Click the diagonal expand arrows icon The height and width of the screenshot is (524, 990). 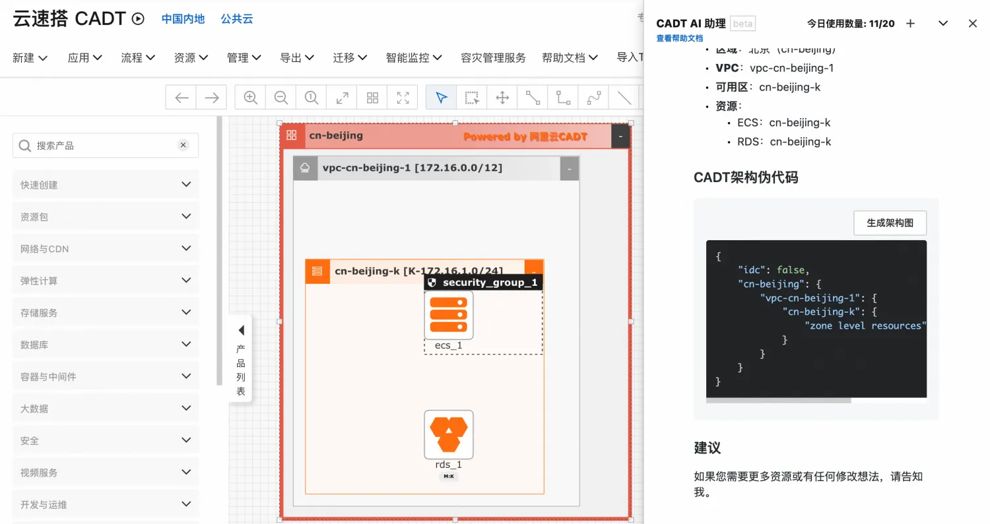[342, 98]
